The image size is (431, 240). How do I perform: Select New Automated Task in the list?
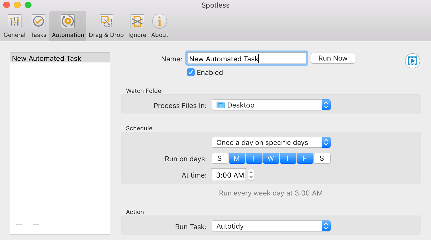tap(60, 58)
